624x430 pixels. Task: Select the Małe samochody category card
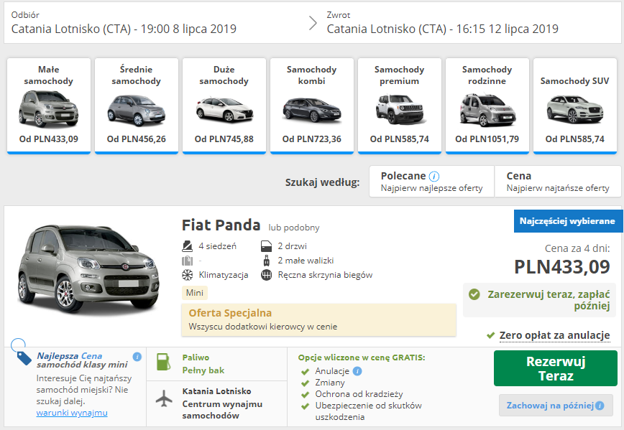click(x=49, y=106)
